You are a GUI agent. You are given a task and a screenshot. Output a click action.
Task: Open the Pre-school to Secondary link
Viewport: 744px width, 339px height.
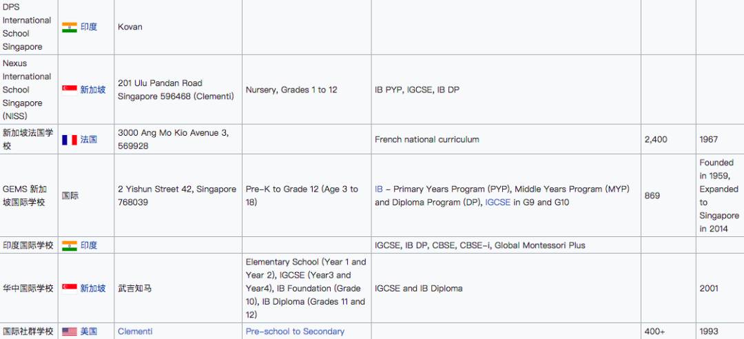[x=295, y=331]
